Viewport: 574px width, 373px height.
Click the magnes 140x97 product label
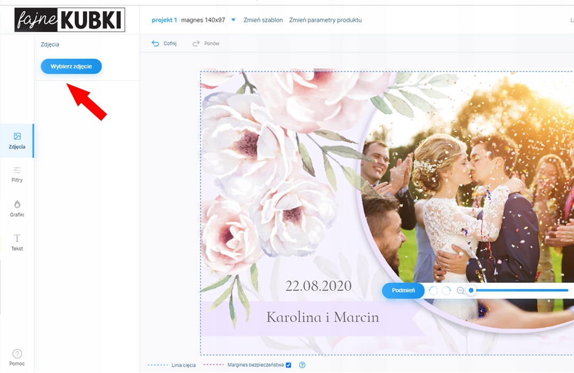203,20
